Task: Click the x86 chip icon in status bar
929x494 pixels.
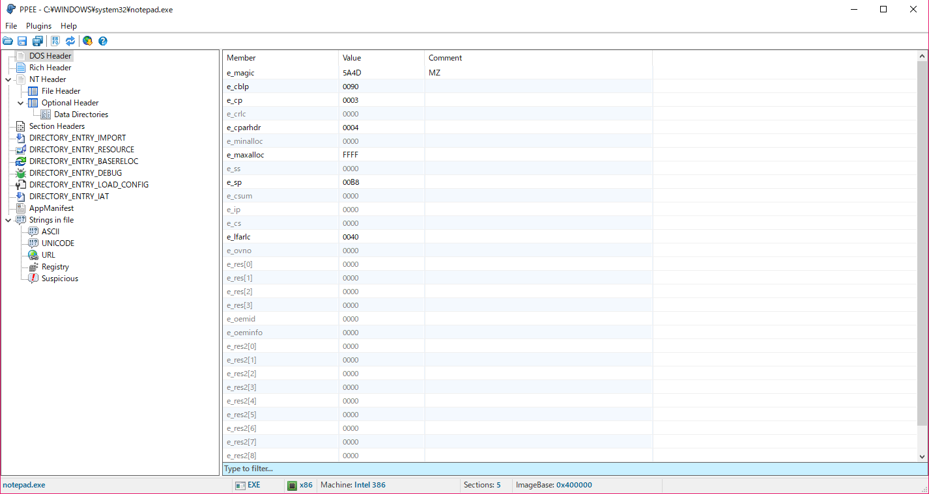Action: tap(291, 485)
